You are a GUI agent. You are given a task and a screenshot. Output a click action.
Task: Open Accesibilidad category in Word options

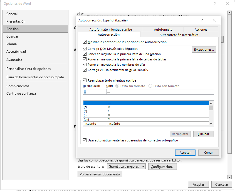(35, 51)
